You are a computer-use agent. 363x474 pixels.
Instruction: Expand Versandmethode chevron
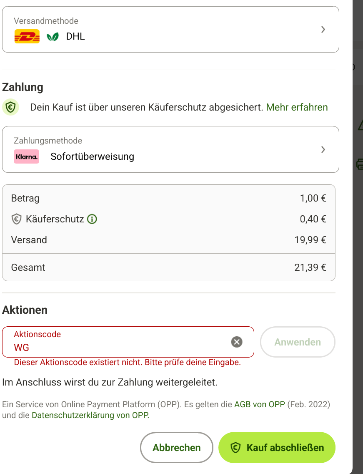pos(323,29)
